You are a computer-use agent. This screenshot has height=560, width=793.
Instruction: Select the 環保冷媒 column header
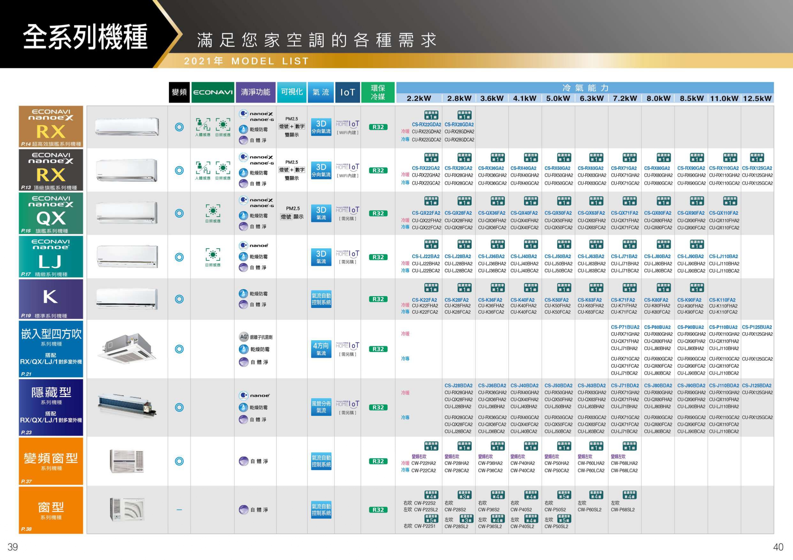click(x=378, y=92)
